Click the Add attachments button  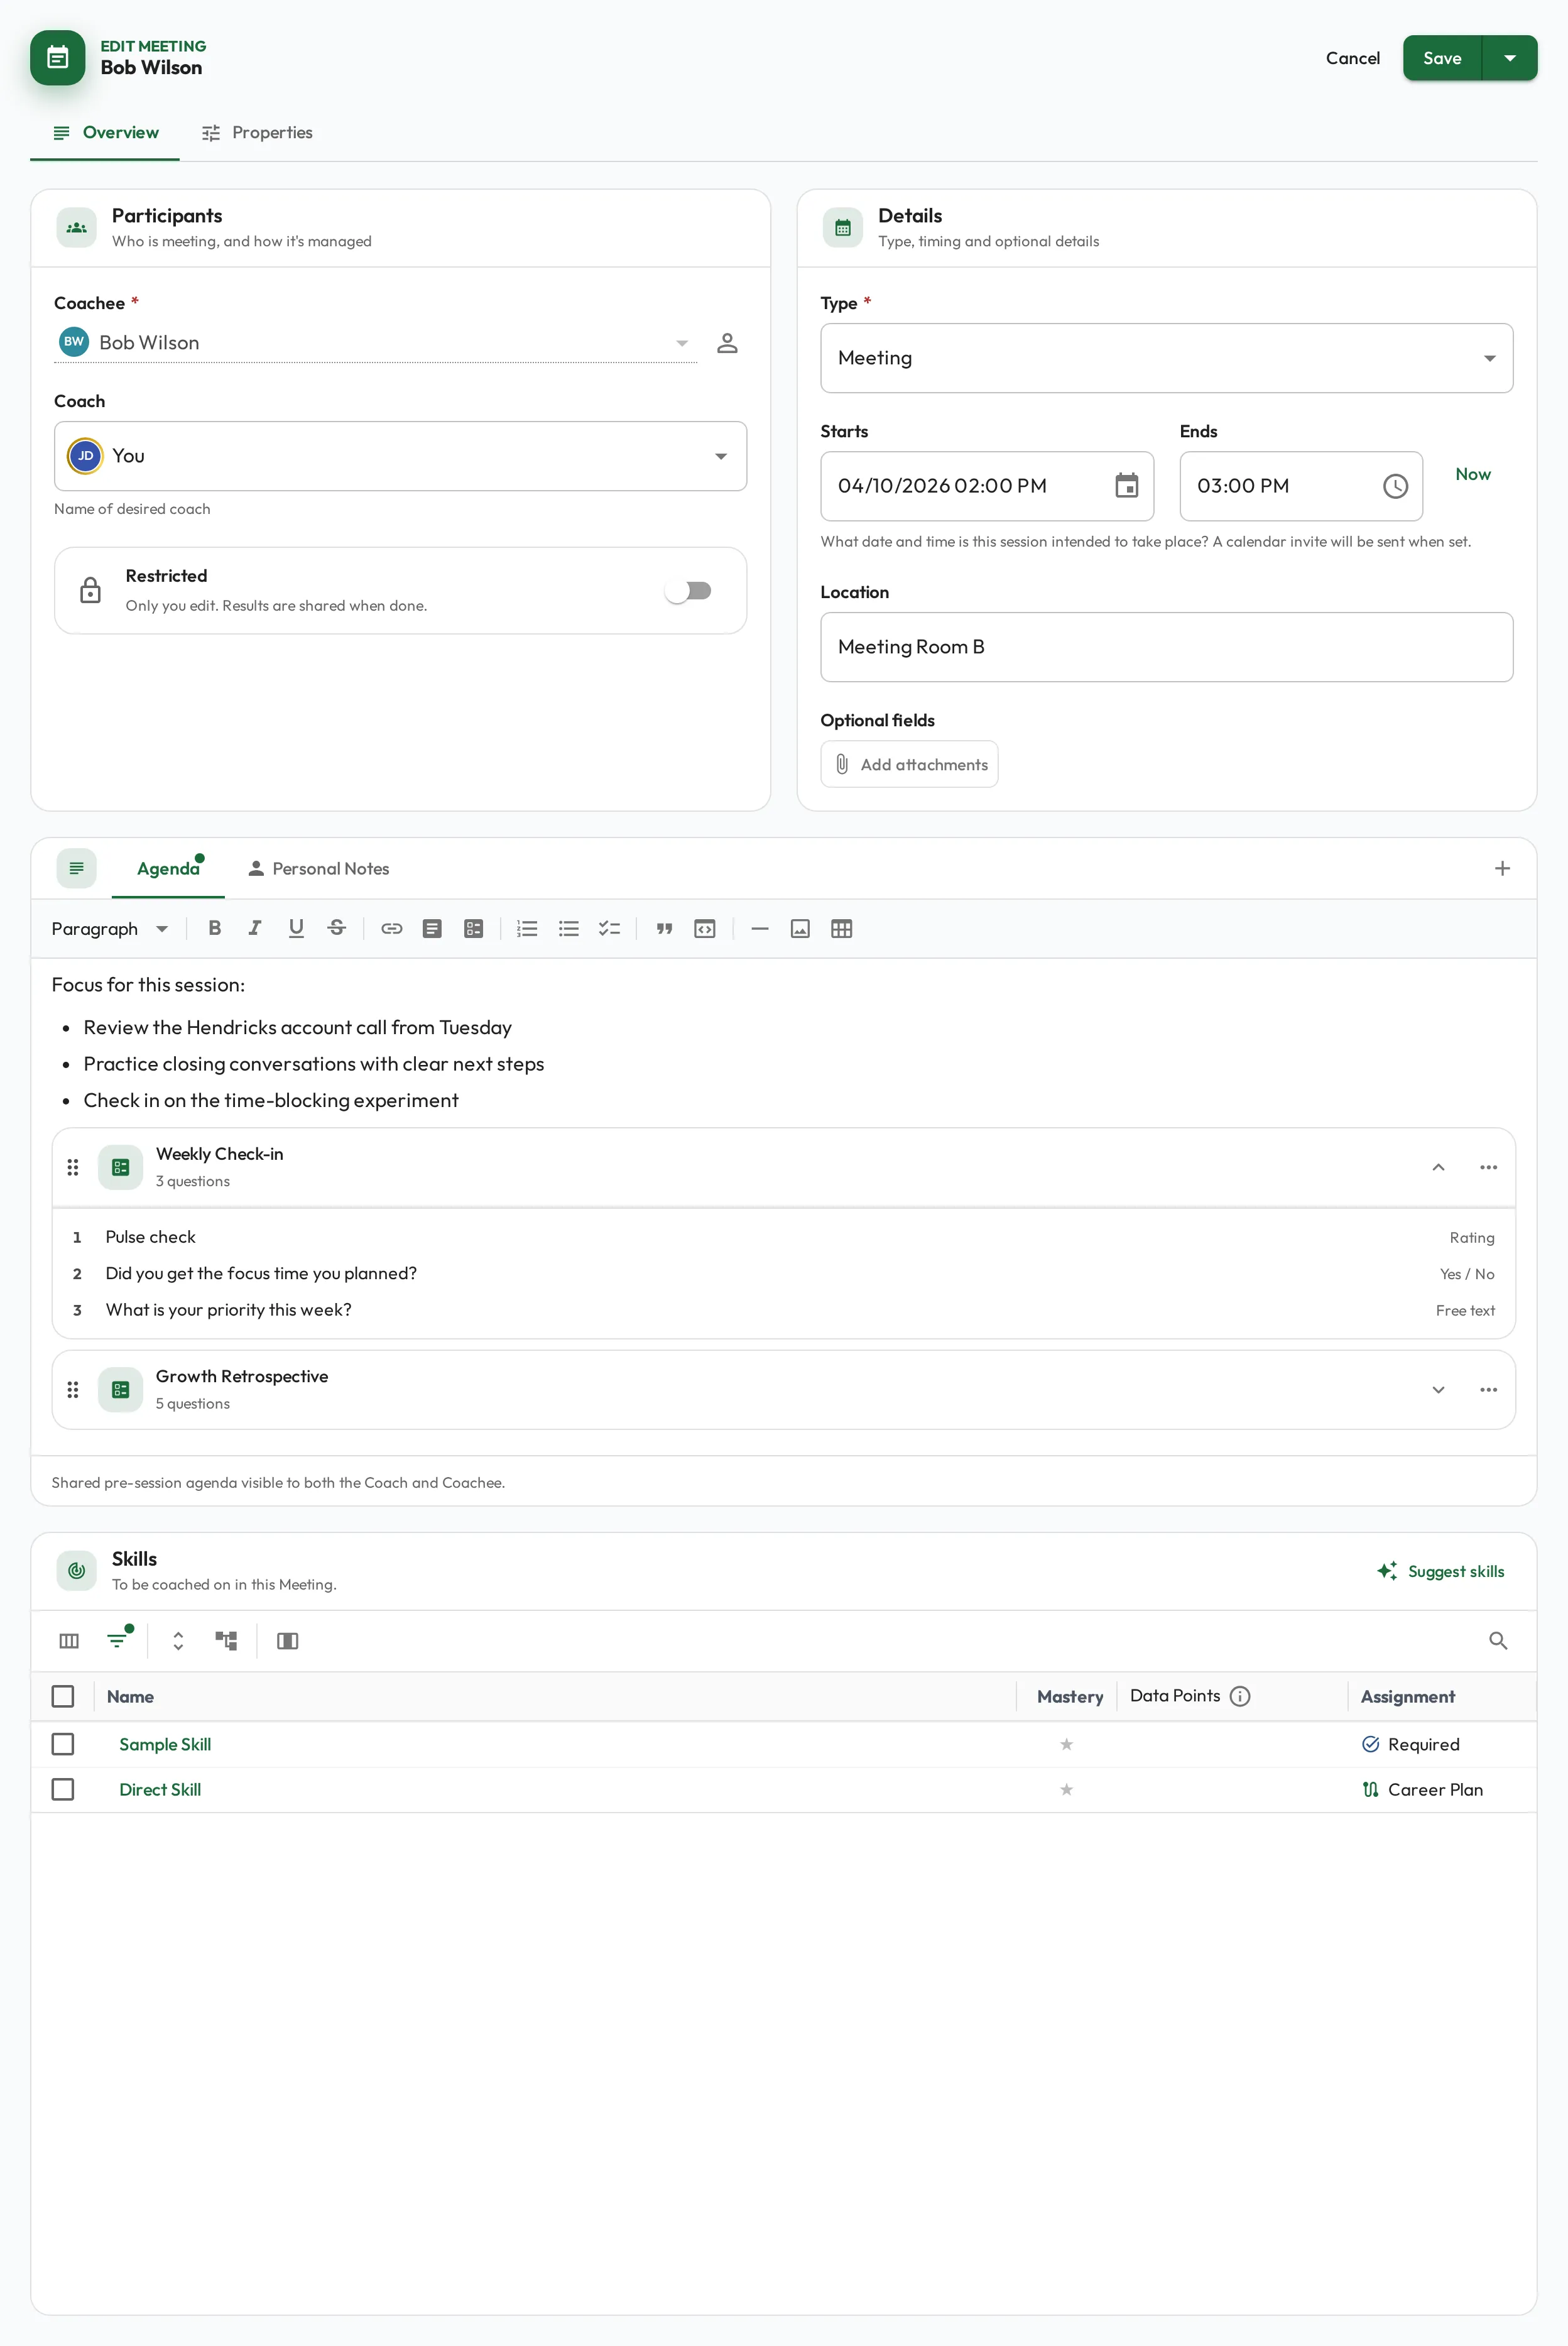(x=909, y=764)
